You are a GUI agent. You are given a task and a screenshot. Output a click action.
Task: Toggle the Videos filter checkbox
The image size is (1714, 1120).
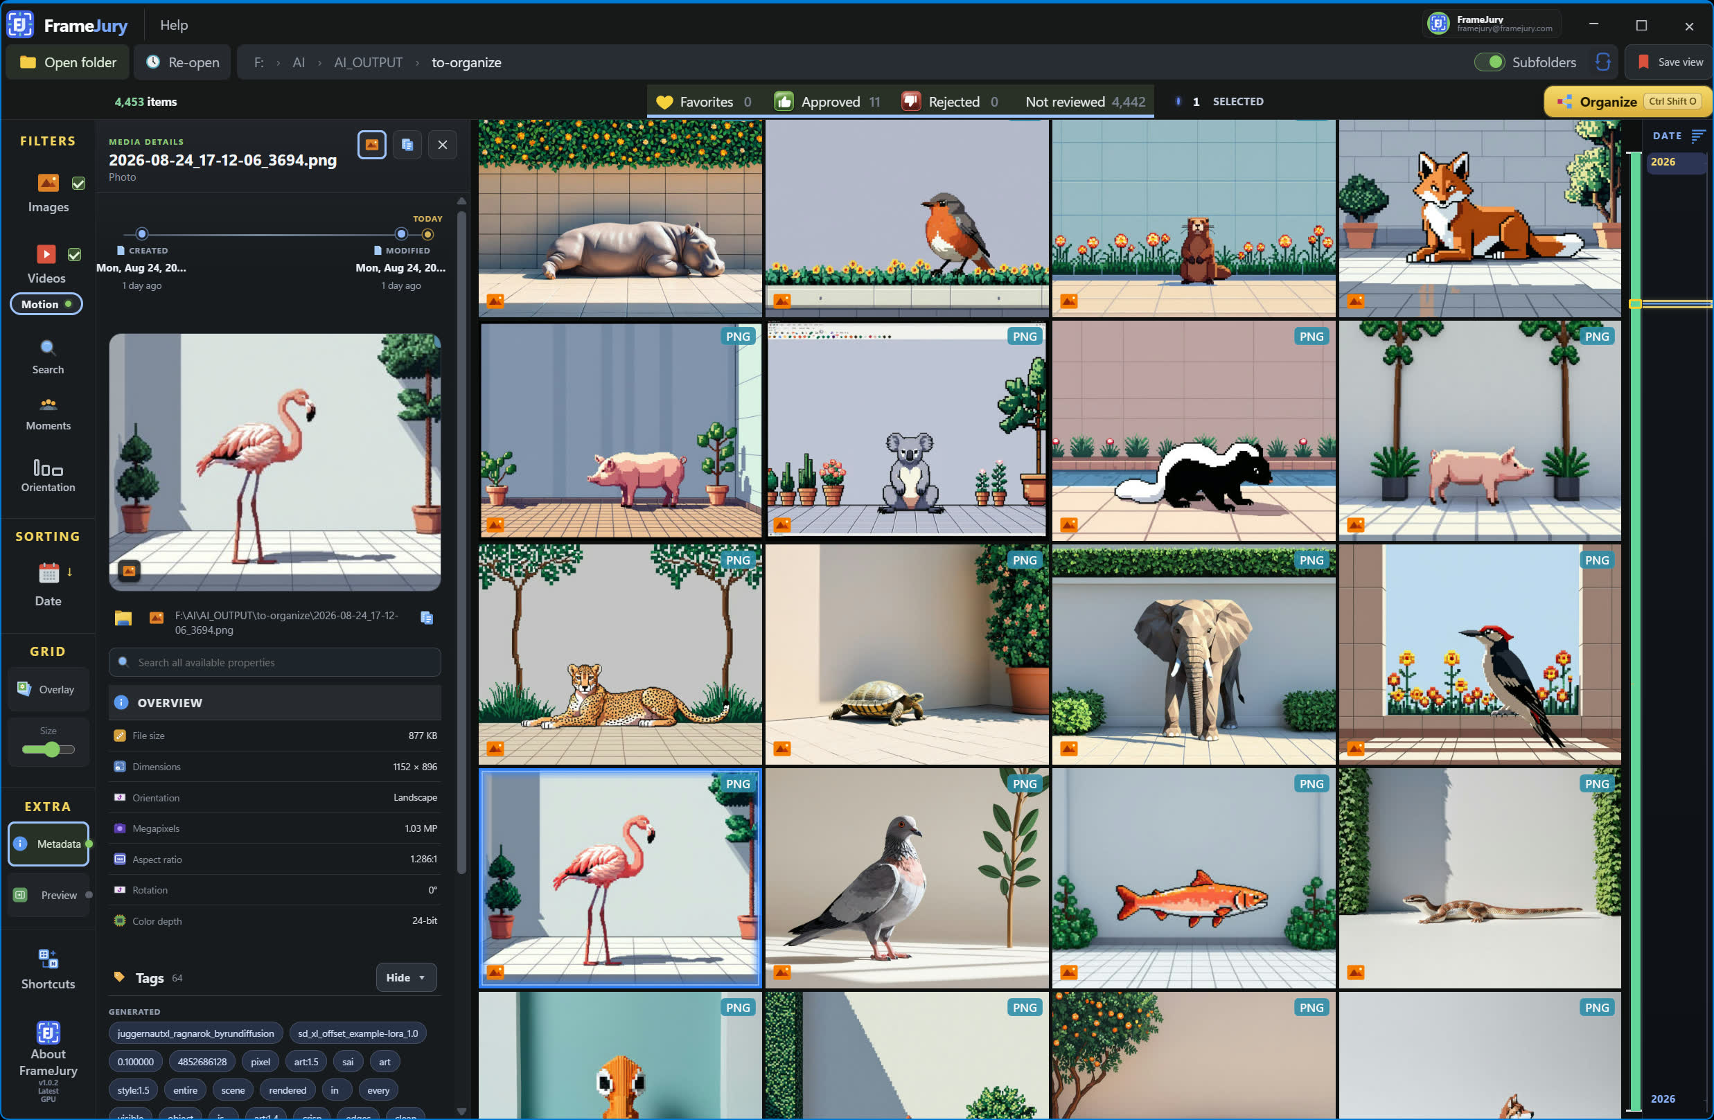pos(74,255)
